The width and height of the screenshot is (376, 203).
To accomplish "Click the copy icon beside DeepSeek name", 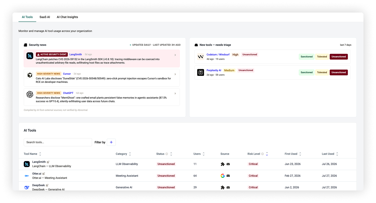I will coord(47,185).
